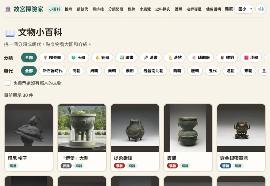
Task: Filter by 法帖 category
Action: pyautogui.click(x=175, y=58)
